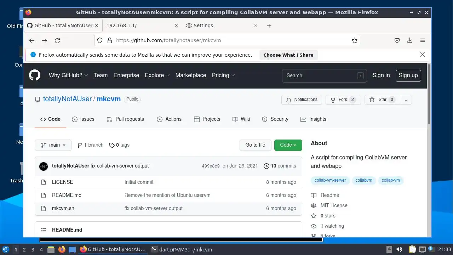Expand the Pricing menu
The width and height of the screenshot is (453, 255).
click(x=223, y=75)
